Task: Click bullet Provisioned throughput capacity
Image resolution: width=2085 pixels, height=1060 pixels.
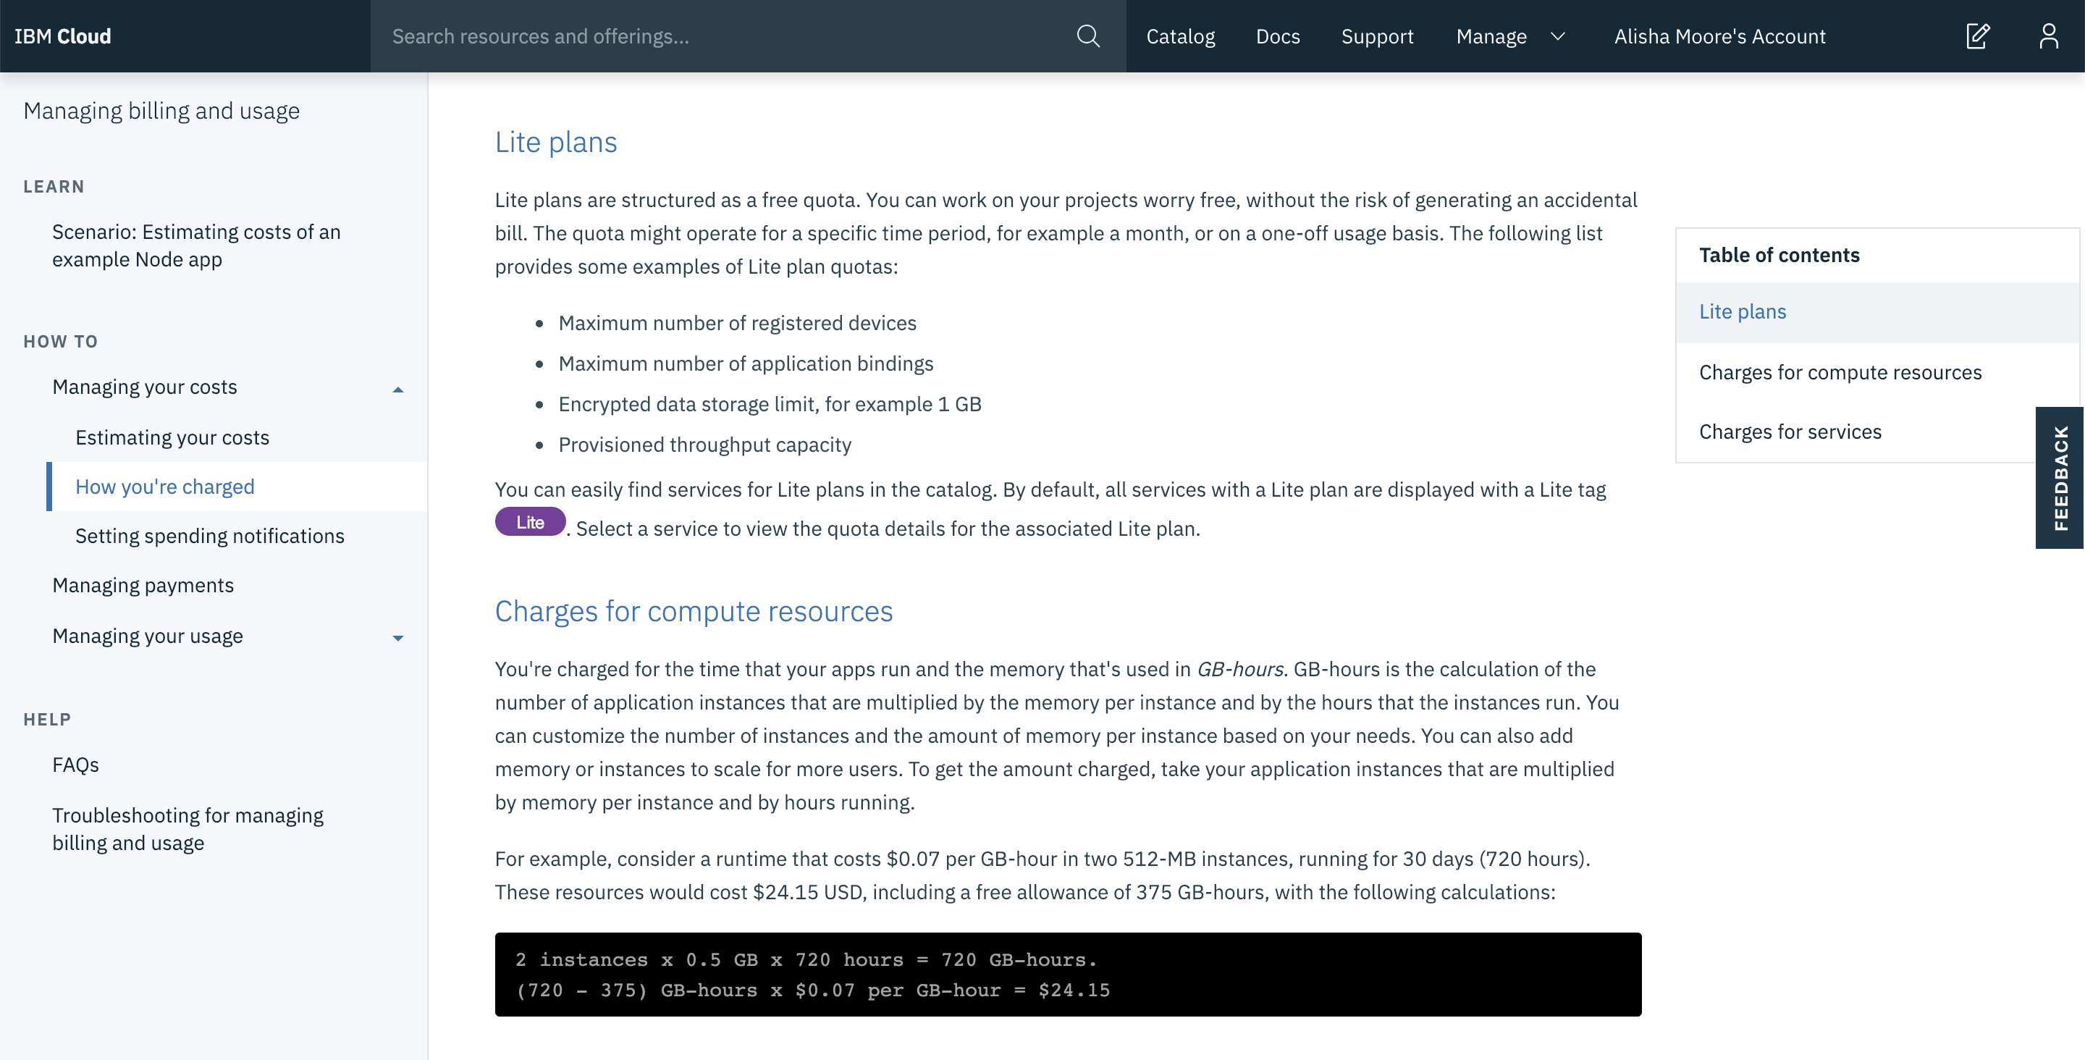Action: pos(705,445)
